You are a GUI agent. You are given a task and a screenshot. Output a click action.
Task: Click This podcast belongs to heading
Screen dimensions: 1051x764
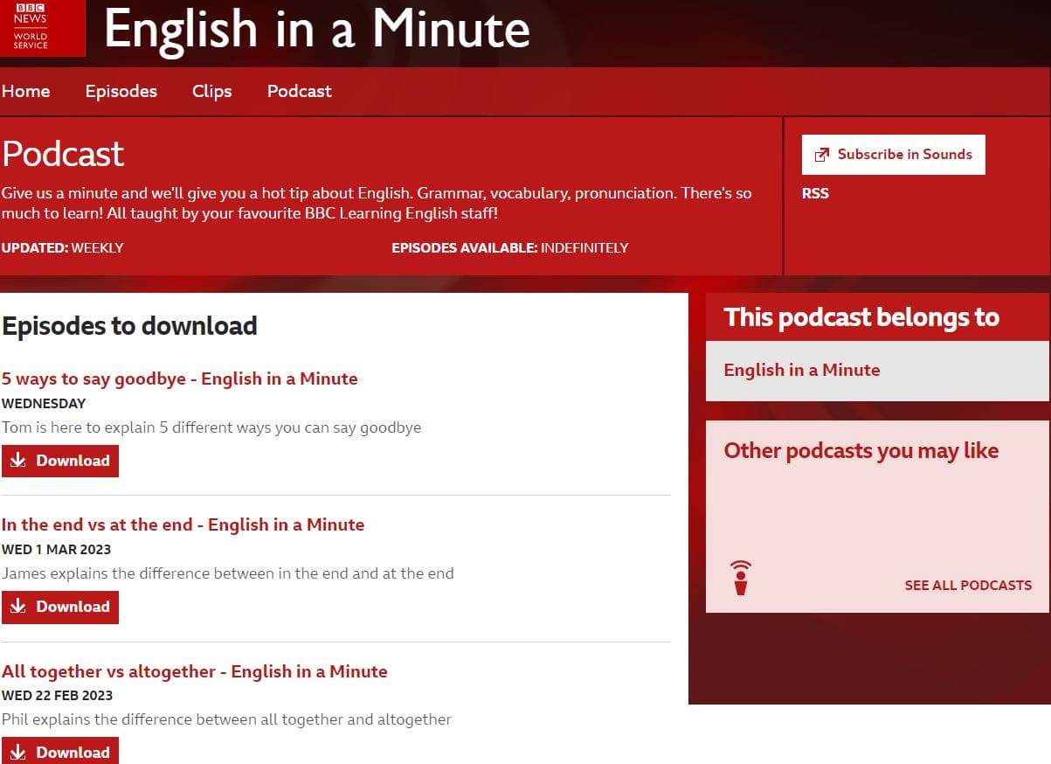pyautogui.click(x=861, y=317)
